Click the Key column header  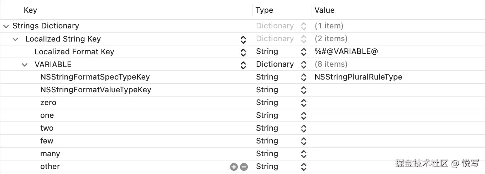click(30, 10)
